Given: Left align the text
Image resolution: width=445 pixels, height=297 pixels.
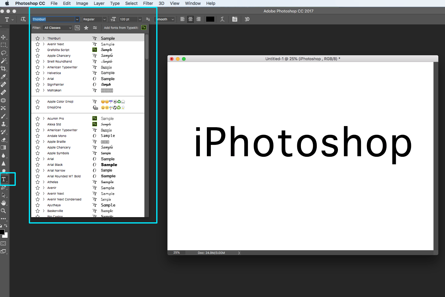Looking at the screenshot, I should point(183,19).
